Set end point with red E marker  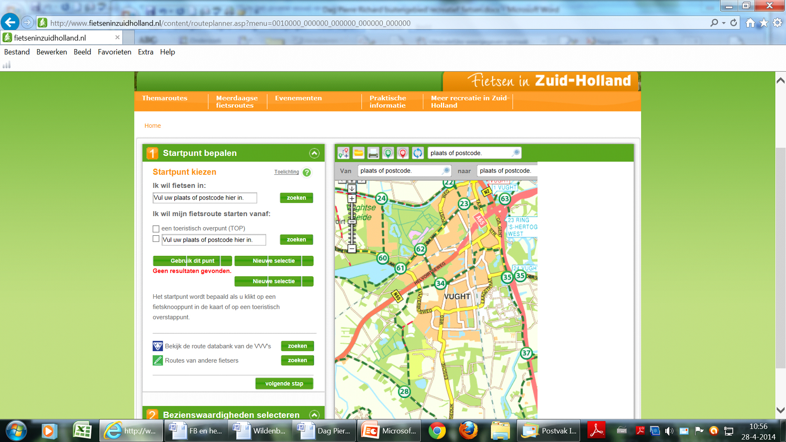[x=402, y=153]
